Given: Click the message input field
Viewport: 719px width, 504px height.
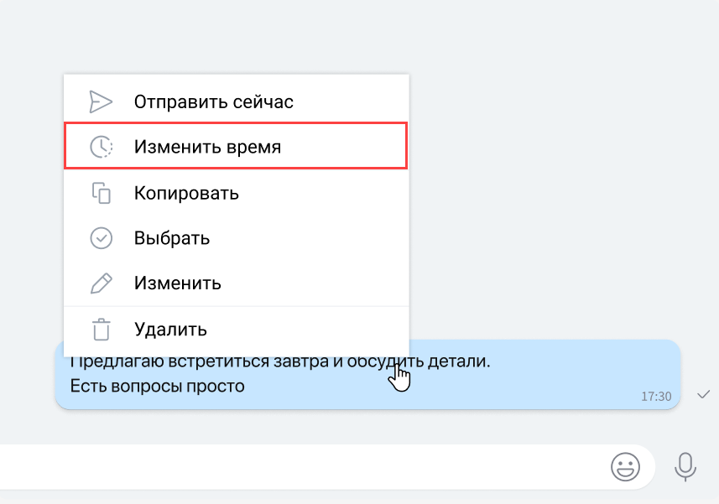Looking at the screenshot, I should click(x=294, y=466).
